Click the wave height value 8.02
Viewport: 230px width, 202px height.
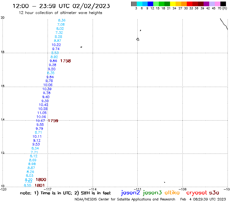click(60, 29)
